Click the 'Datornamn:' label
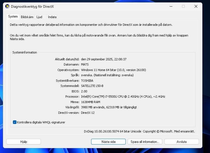Viewport: 210px width, 153px height. click(x=72, y=64)
